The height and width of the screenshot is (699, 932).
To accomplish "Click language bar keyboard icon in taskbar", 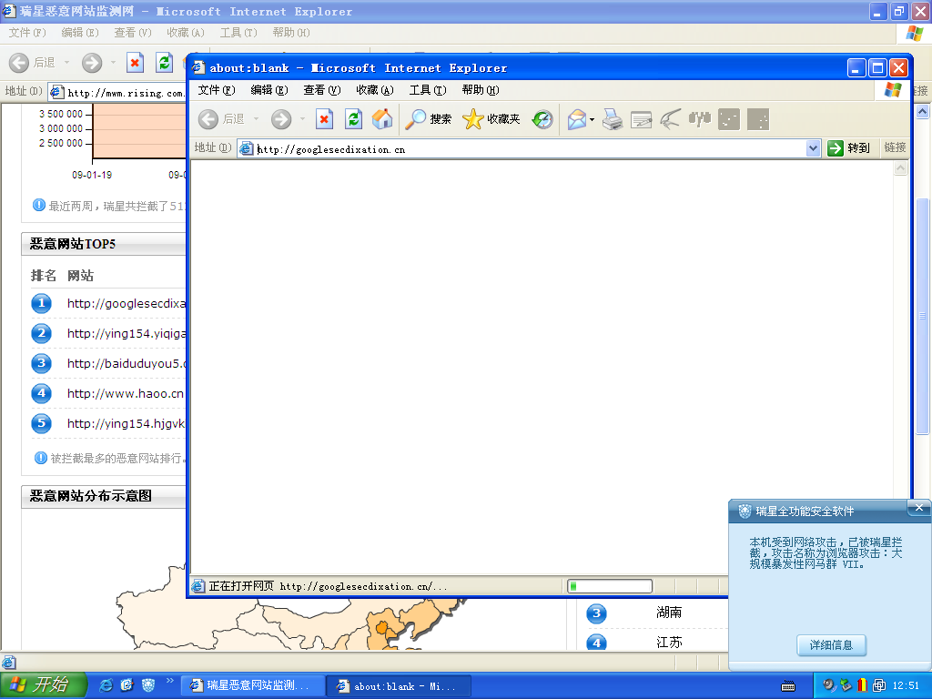I will 788,686.
